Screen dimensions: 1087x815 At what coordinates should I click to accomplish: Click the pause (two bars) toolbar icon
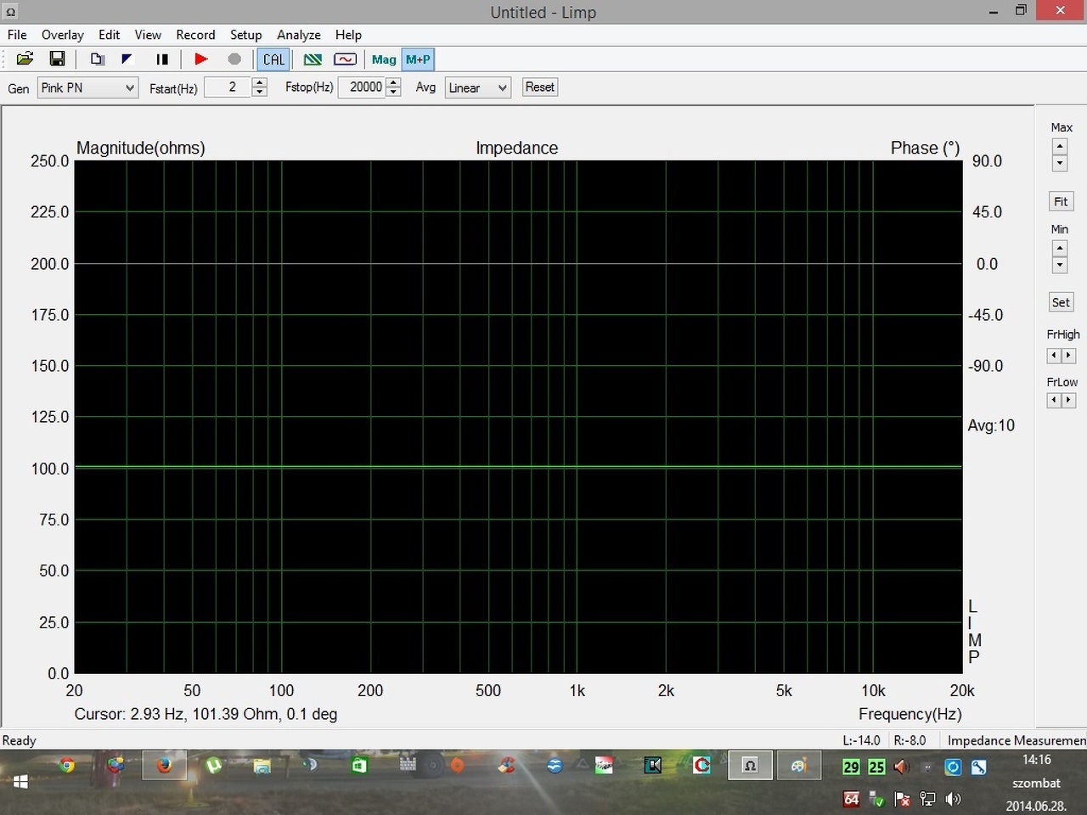click(x=162, y=59)
